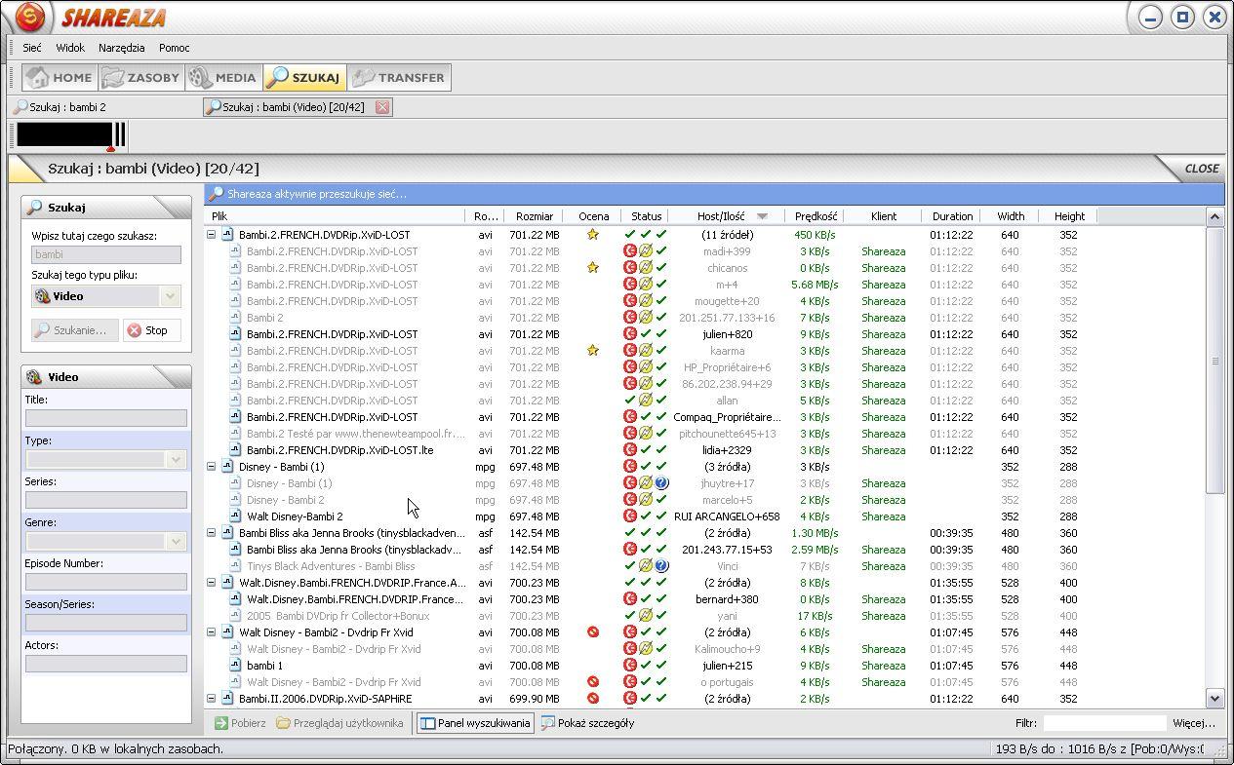Click the blue question mark status on jhuytre+17 row
Image resolution: width=1234 pixels, height=765 pixels.
[x=661, y=483]
